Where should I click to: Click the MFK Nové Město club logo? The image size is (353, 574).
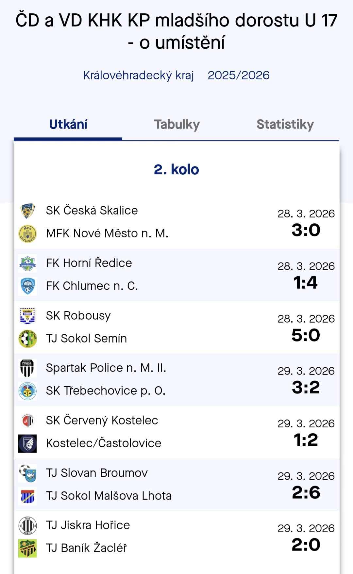click(27, 234)
